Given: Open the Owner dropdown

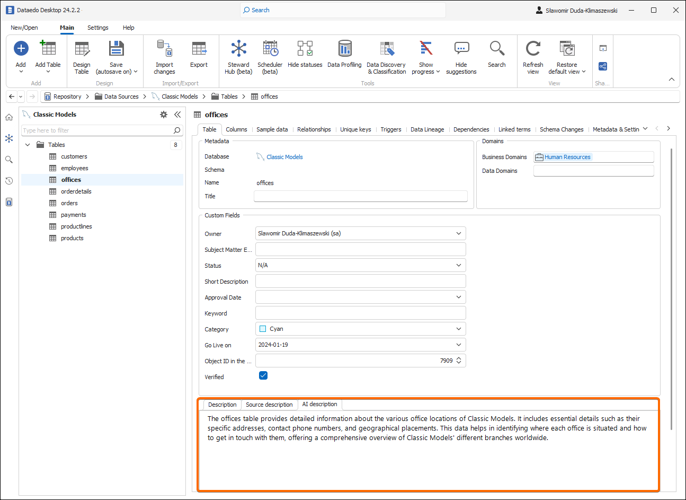Looking at the screenshot, I should click(459, 233).
